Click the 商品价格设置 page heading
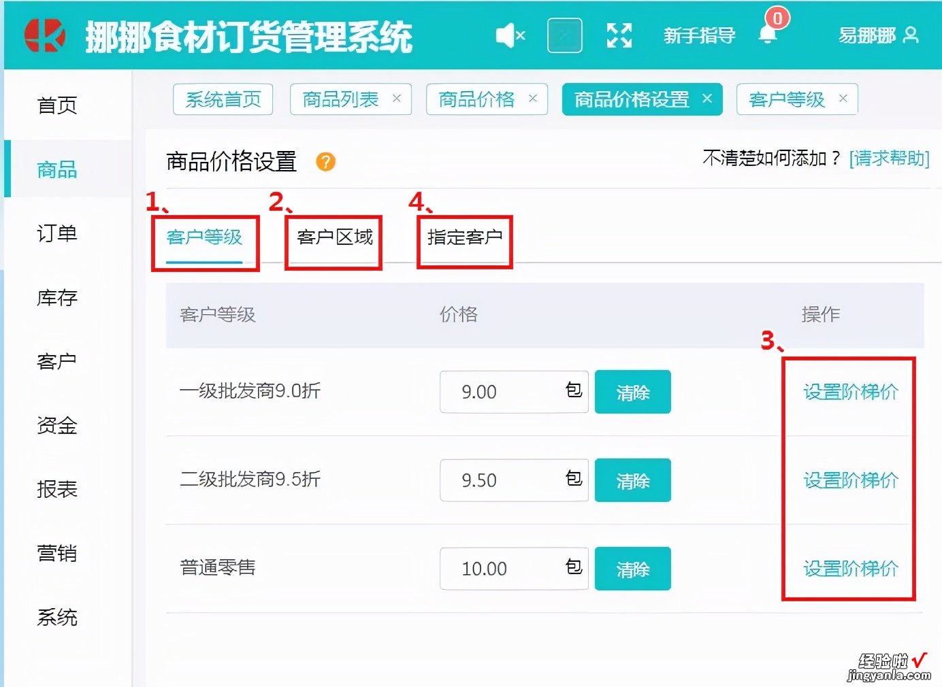Image resolution: width=942 pixels, height=687 pixels. click(231, 161)
